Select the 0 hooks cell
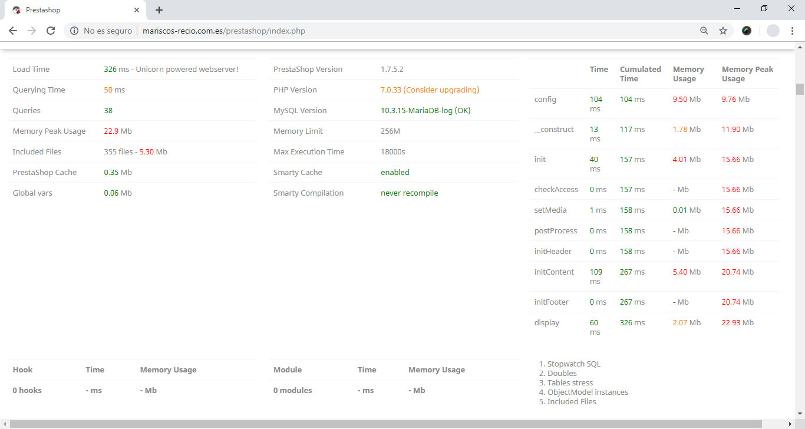 click(x=27, y=391)
